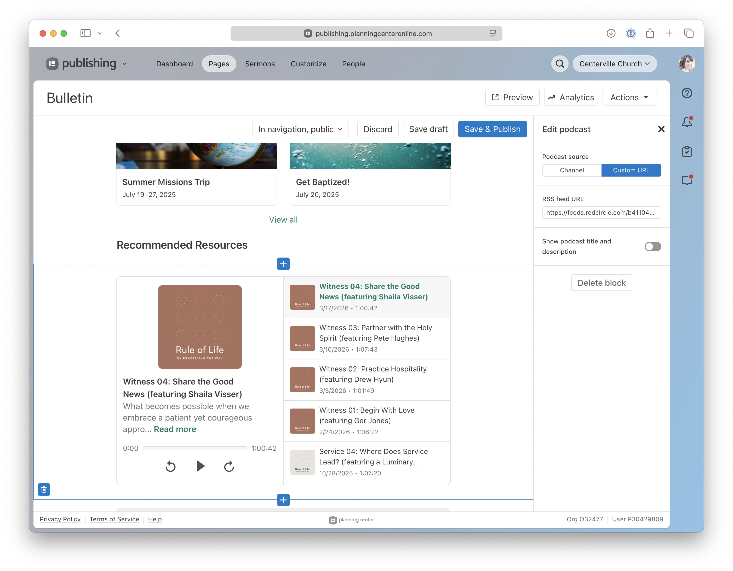Viewport: 733px width, 571px height.
Task: Open the Customize tab
Action: (308, 64)
